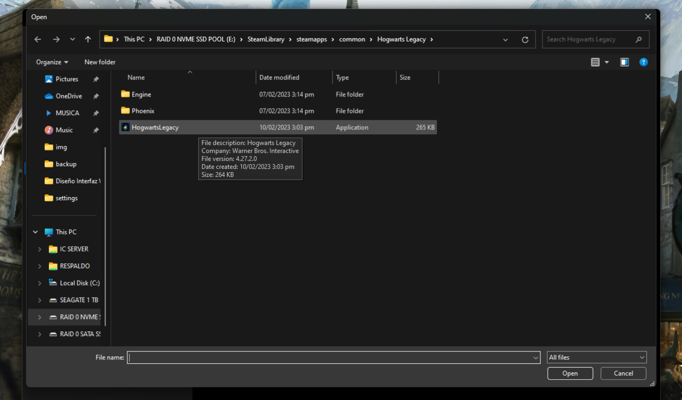Select the Phoenix folder
682x400 pixels.
click(143, 111)
